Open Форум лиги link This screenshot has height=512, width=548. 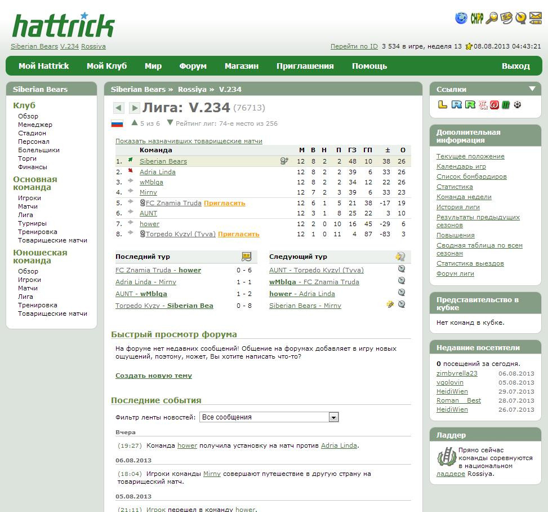[x=455, y=273]
